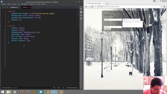Go forward in Chrome browser
The image size is (167, 94).
pos(89,7)
